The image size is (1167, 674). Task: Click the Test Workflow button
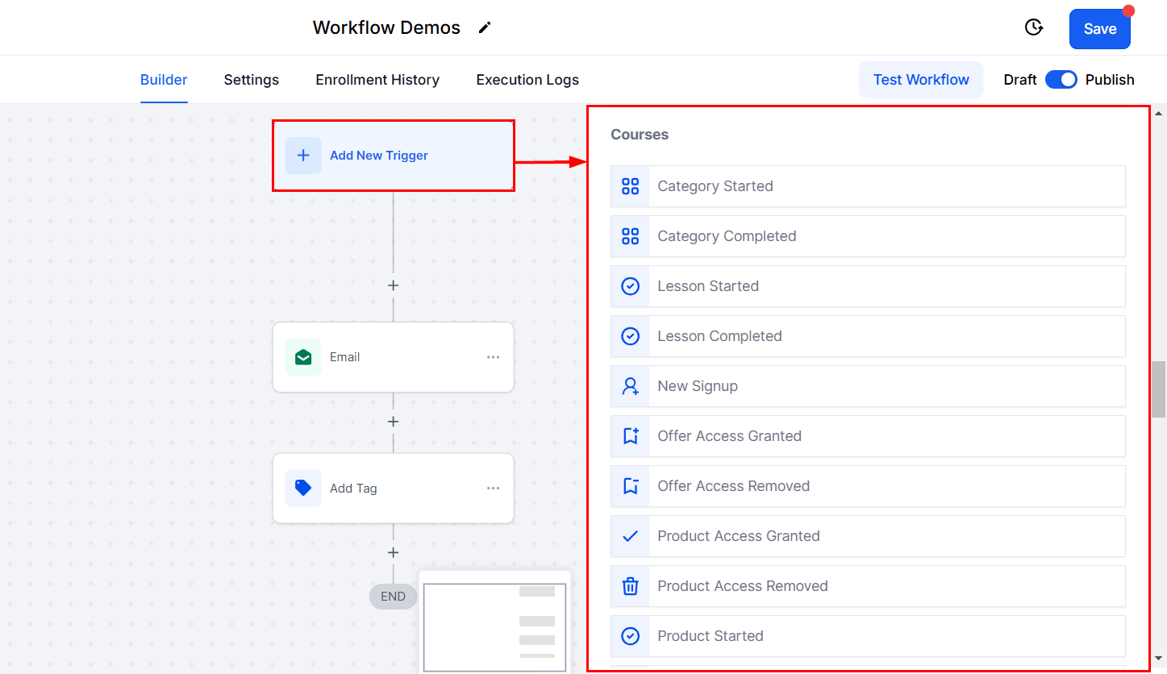(921, 80)
